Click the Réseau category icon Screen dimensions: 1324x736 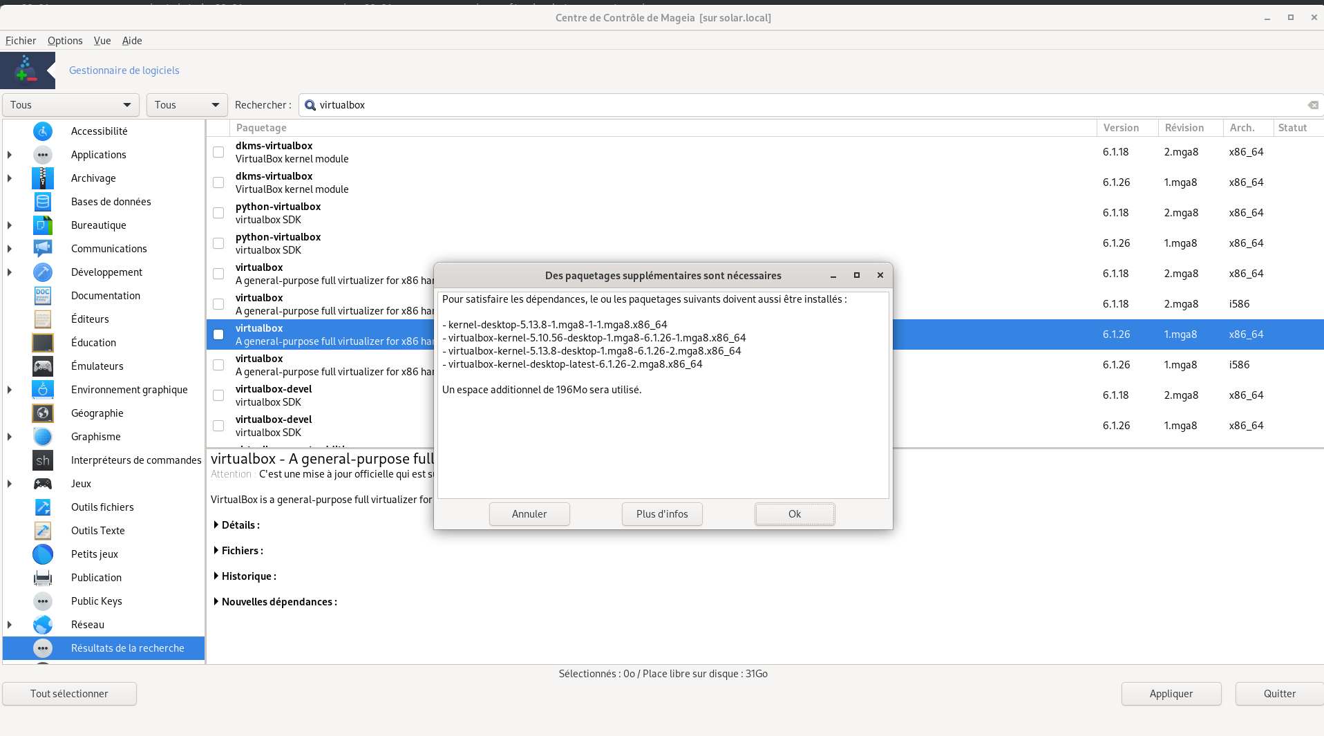(x=43, y=625)
